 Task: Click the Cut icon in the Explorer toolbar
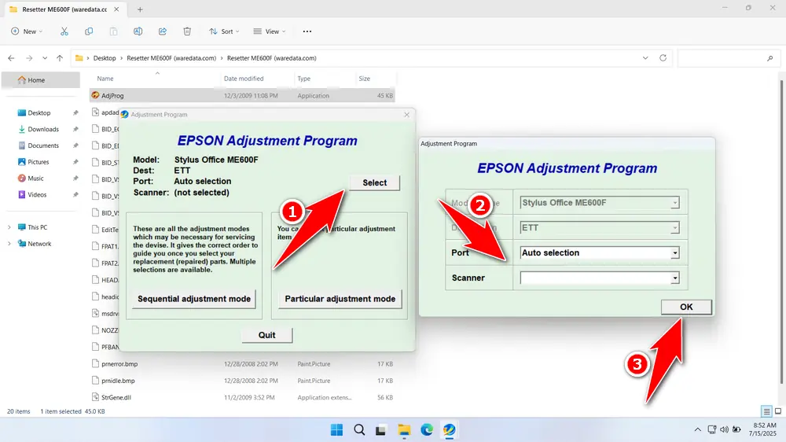point(64,31)
